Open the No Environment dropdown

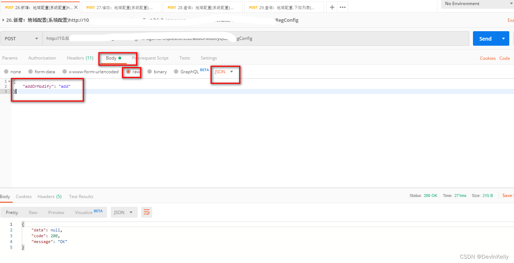pos(477,4)
